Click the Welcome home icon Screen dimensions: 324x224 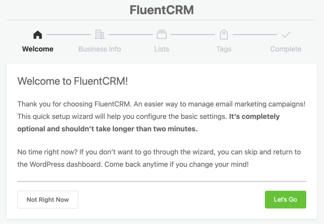(37, 35)
